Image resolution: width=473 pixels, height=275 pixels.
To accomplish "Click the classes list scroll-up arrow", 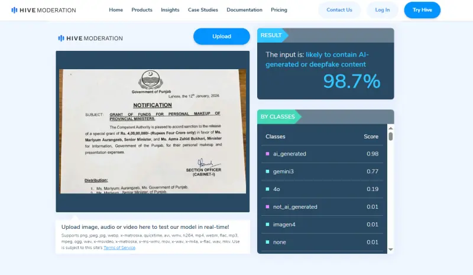I will tap(391, 128).
